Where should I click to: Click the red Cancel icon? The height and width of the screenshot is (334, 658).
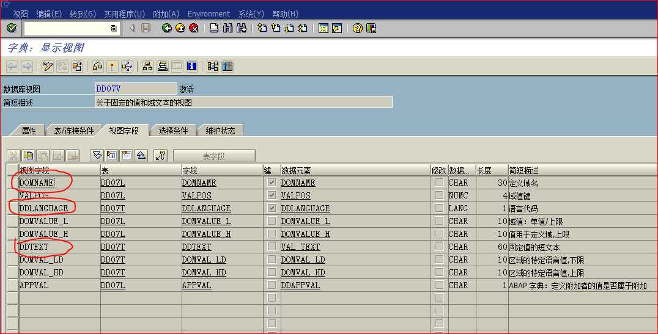tap(193, 28)
